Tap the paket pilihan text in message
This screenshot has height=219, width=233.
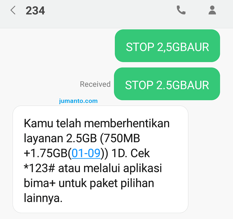pyautogui.click(x=122, y=183)
